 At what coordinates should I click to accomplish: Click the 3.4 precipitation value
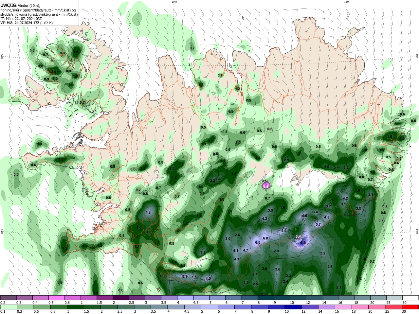[x=315, y=212]
